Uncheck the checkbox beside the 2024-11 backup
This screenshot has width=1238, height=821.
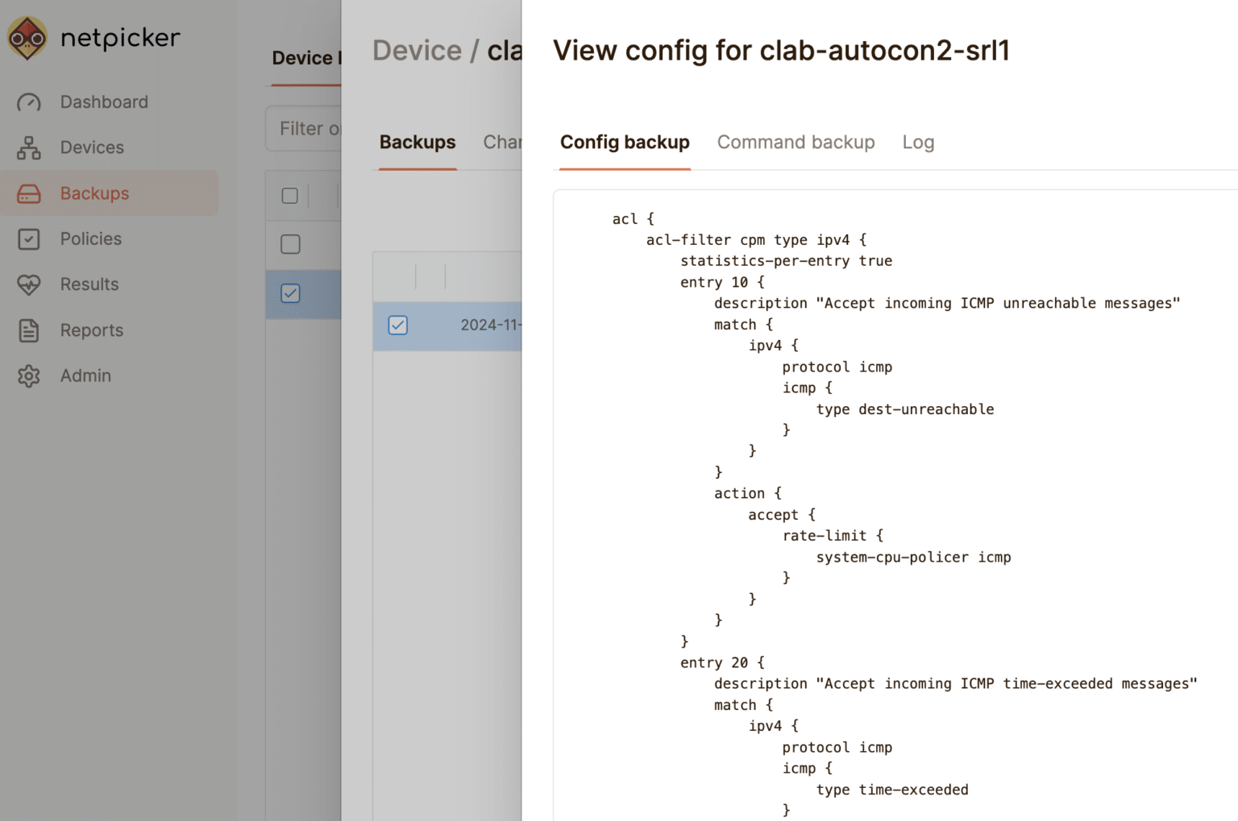[398, 325]
